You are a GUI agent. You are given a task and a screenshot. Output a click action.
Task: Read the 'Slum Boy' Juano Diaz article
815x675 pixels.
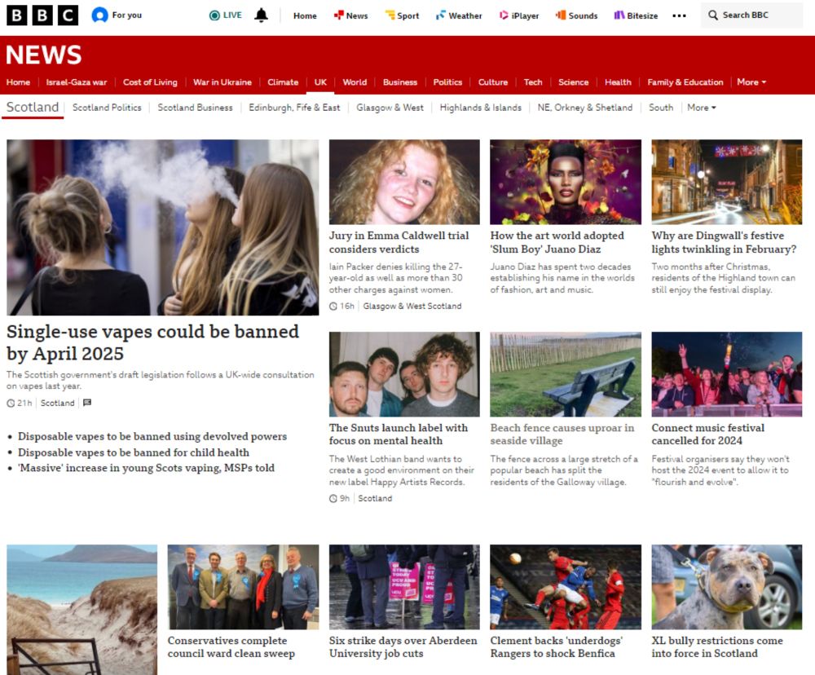coord(557,242)
